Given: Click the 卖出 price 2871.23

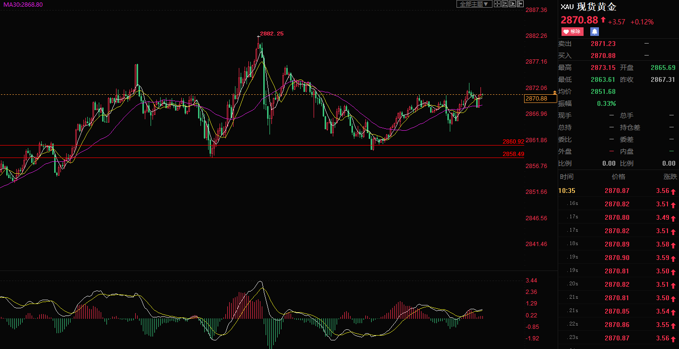Looking at the screenshot, I should point(603,44).
